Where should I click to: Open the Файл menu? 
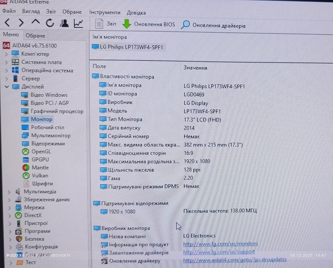pos(9,11)
